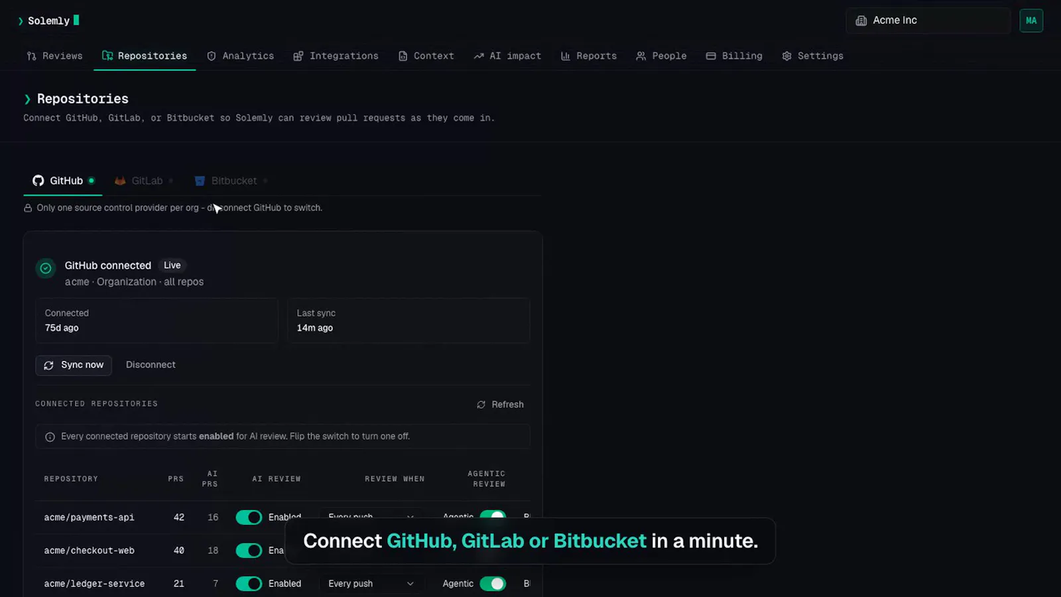Click the Solemly logo
The width and height of the screenshot is (1061, 597).
point(48,21)
